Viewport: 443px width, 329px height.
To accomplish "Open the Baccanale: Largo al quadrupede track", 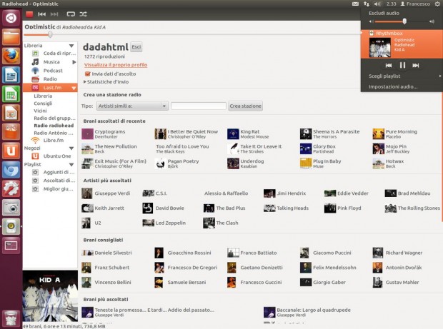I will click(307, 312).
